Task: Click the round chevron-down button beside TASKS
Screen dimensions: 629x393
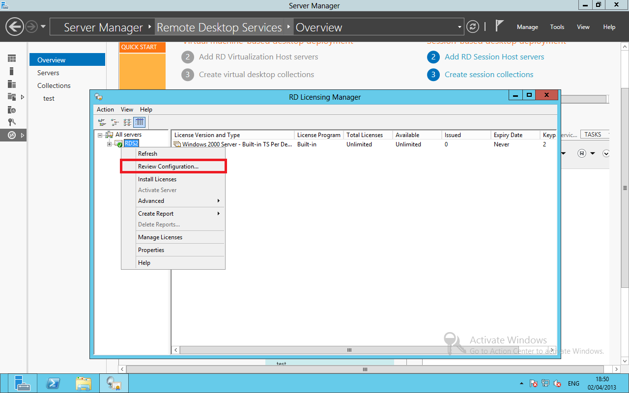Action: coord(606,153)
